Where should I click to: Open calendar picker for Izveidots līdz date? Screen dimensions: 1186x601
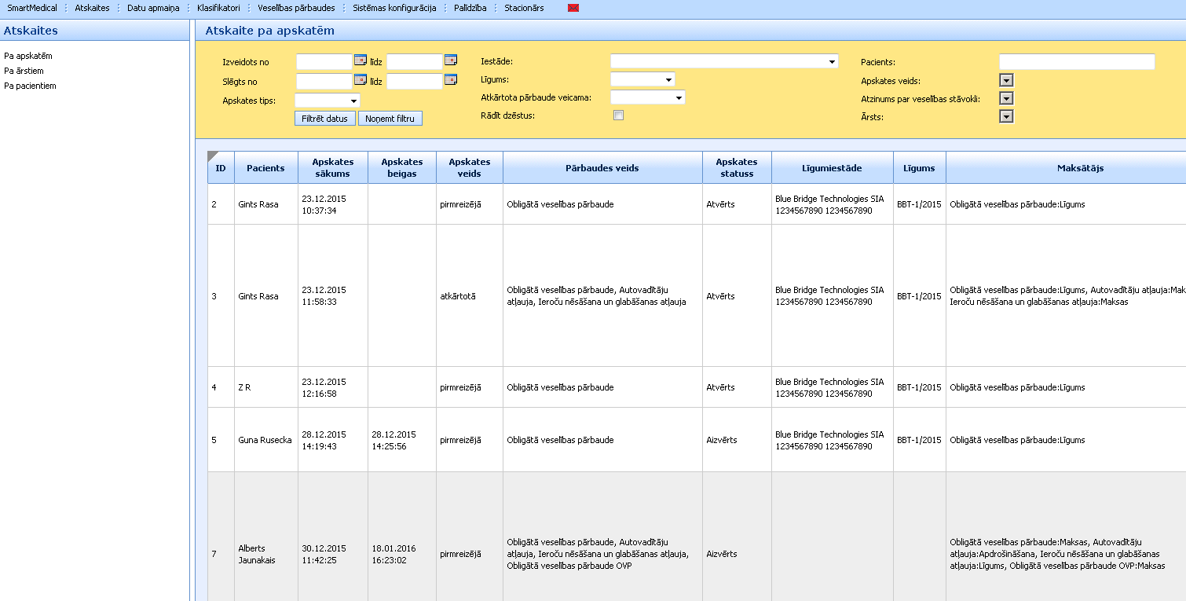pos(451,60)
